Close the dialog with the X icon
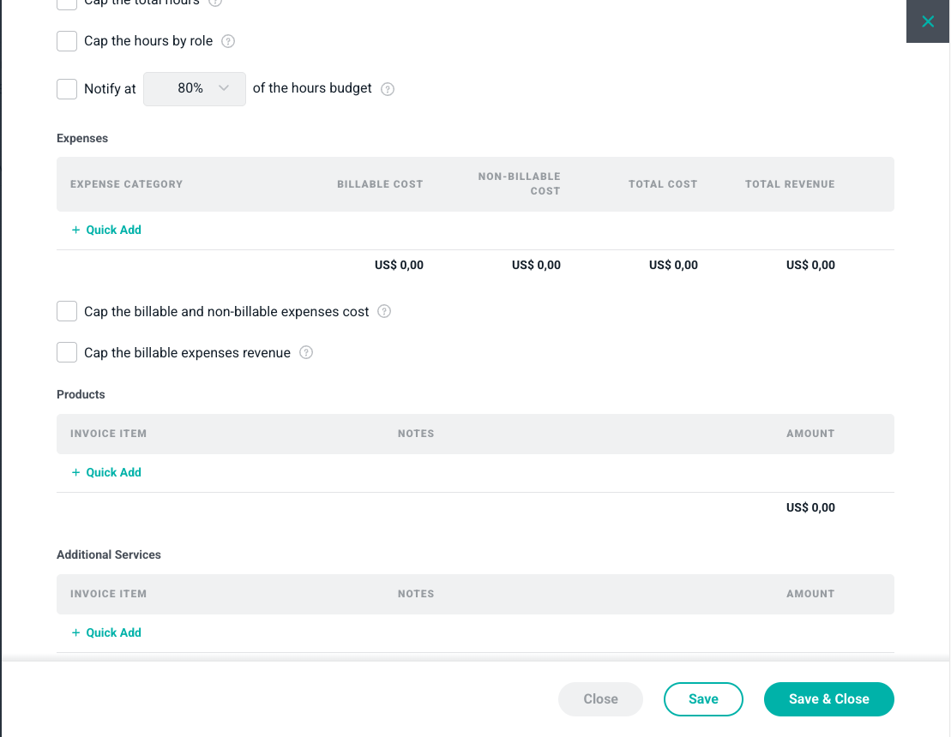951x737 pixels. pos(928,21)
